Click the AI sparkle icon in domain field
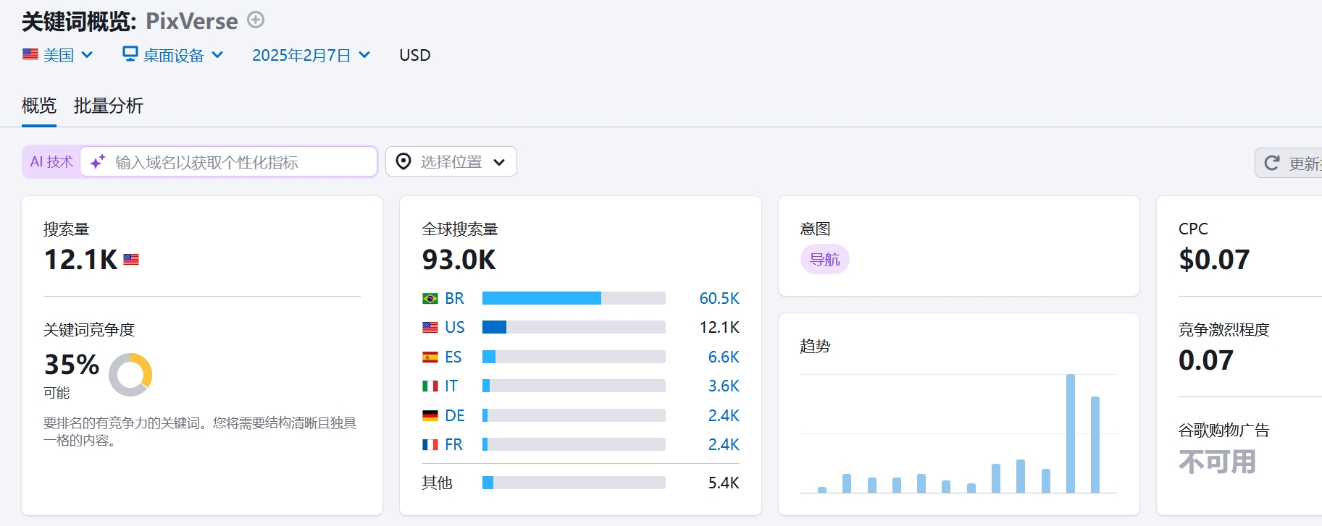1322x526 pixels. coord(98,161)
